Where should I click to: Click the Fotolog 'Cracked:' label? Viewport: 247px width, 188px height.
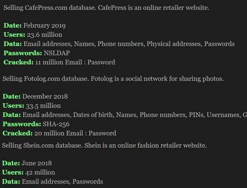18,133
